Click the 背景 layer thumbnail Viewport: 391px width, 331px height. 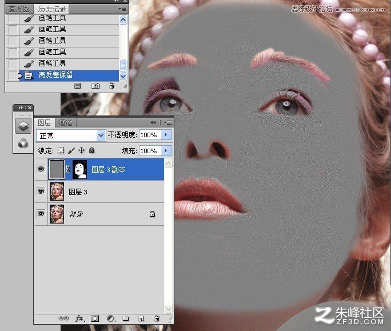pos(57,214)
